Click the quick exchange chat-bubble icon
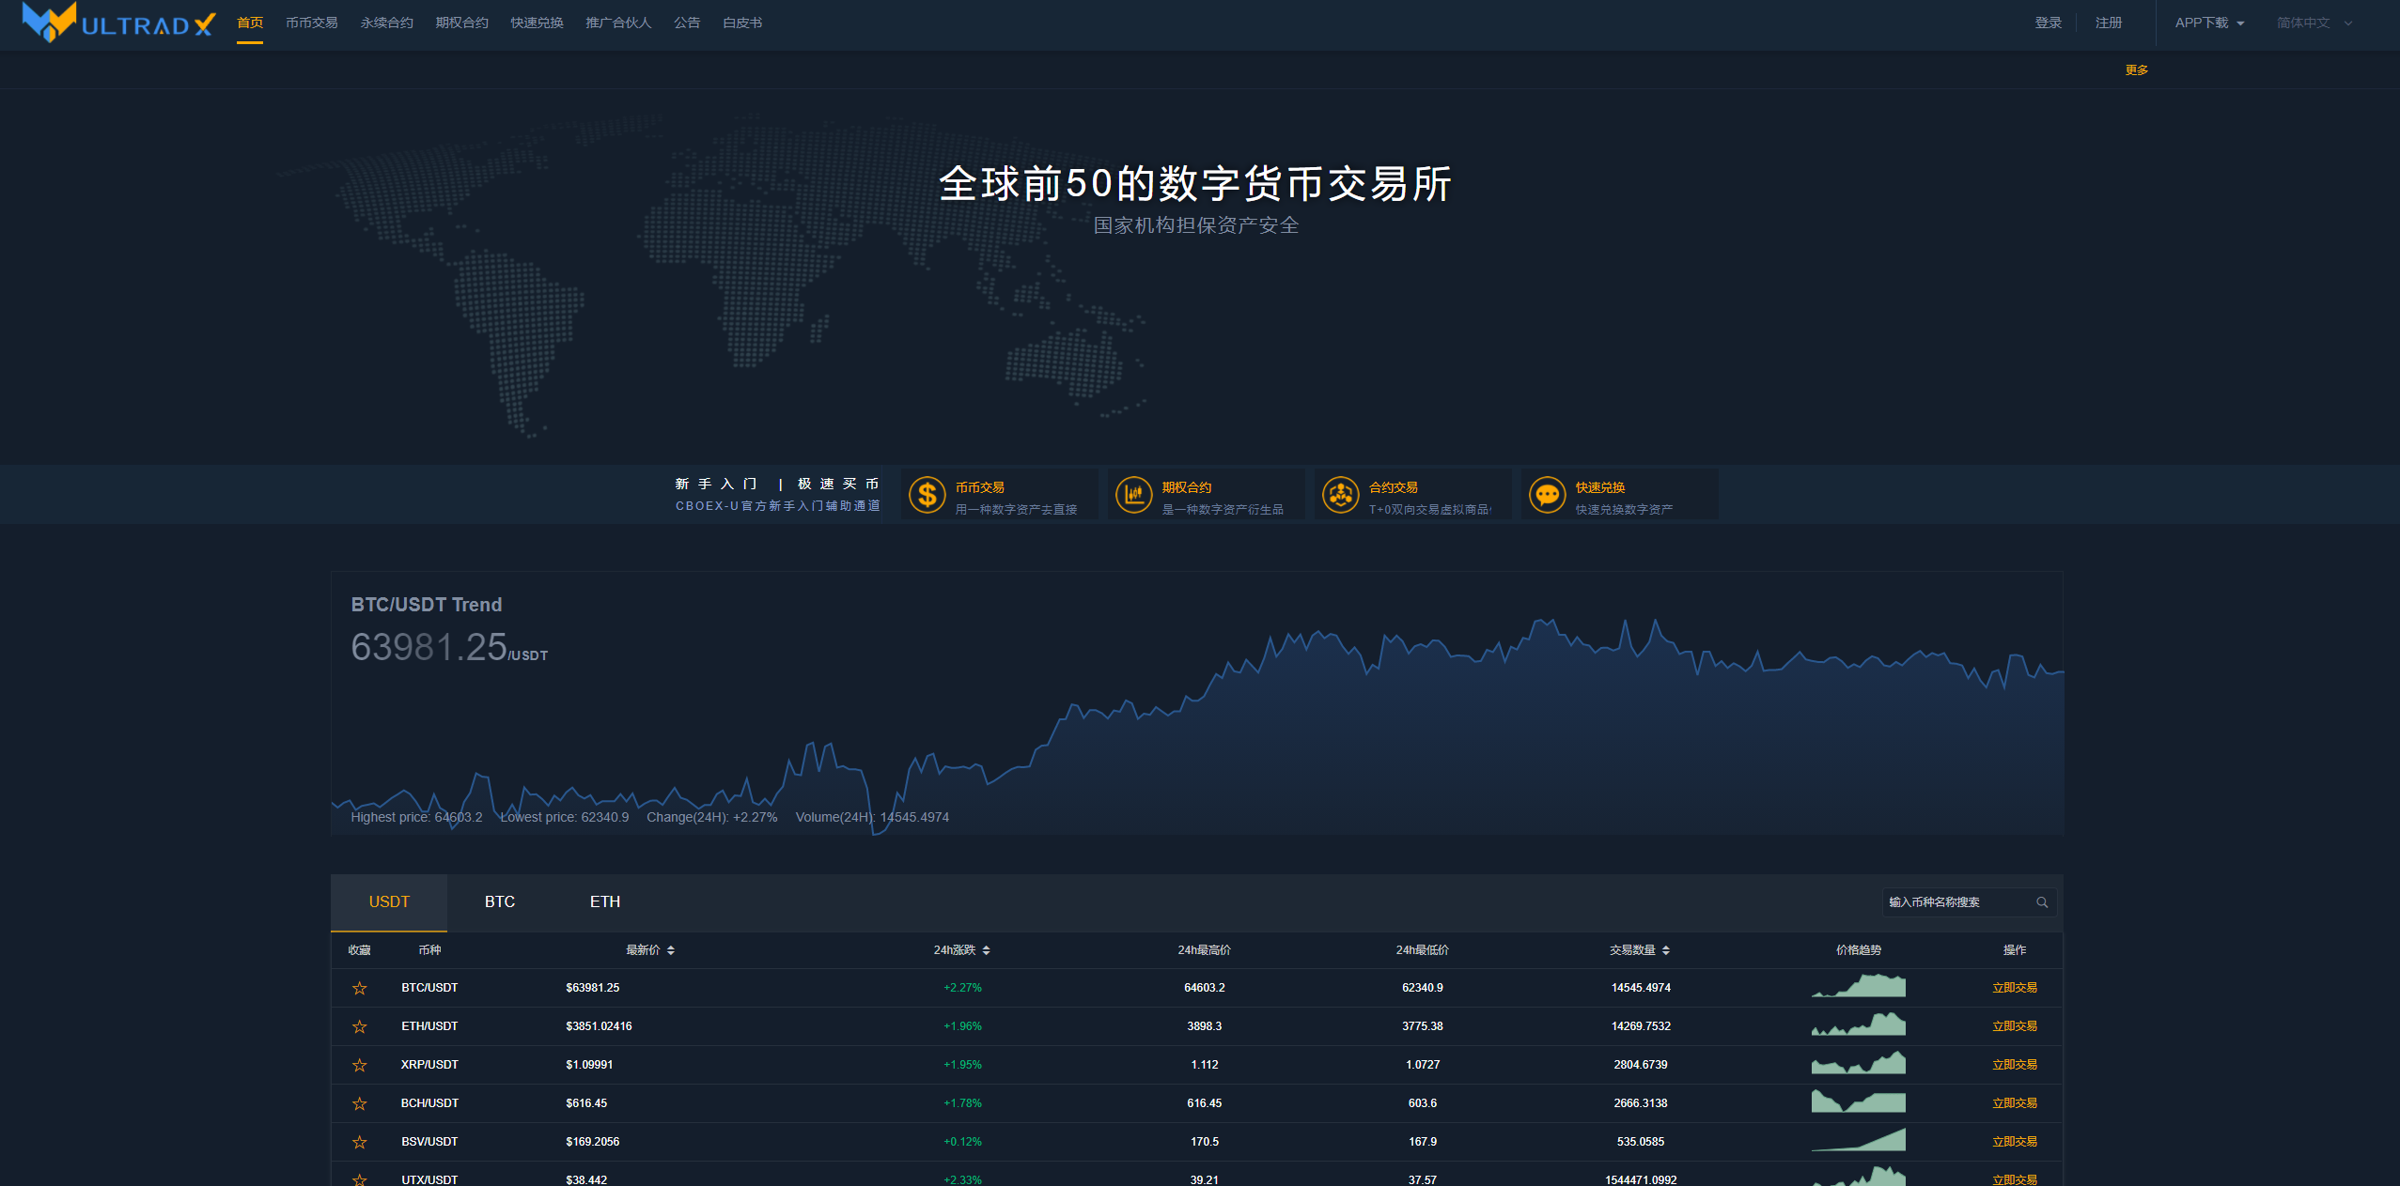 pyautogui.click(x=1547, y=495)
